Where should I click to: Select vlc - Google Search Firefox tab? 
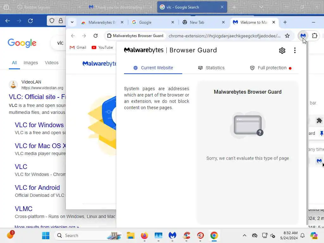click(189, 7)
